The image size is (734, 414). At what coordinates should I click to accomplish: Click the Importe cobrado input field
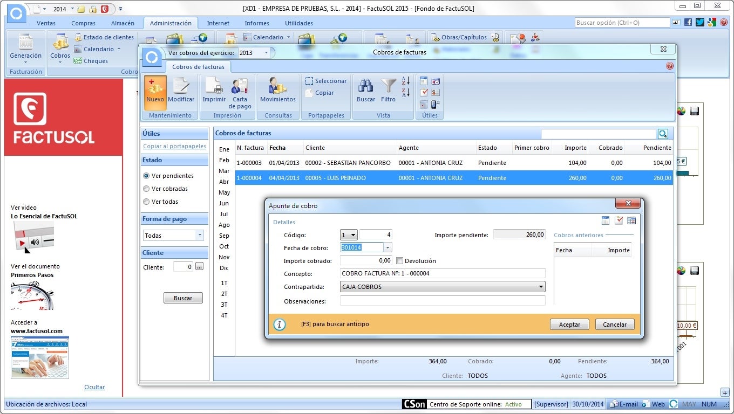pyautogui.click(x=366, y=261)
